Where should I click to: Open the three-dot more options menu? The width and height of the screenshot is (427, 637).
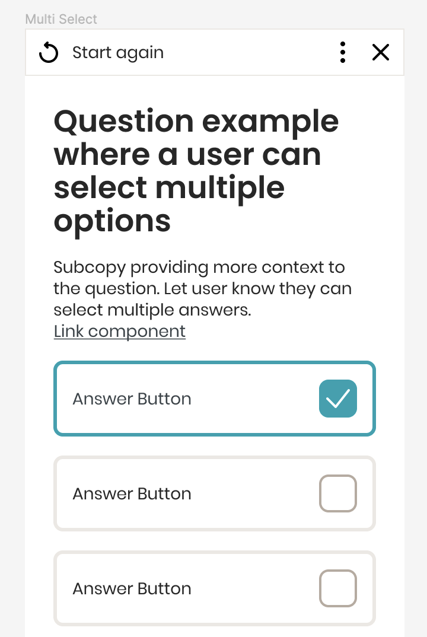(343, 53)
